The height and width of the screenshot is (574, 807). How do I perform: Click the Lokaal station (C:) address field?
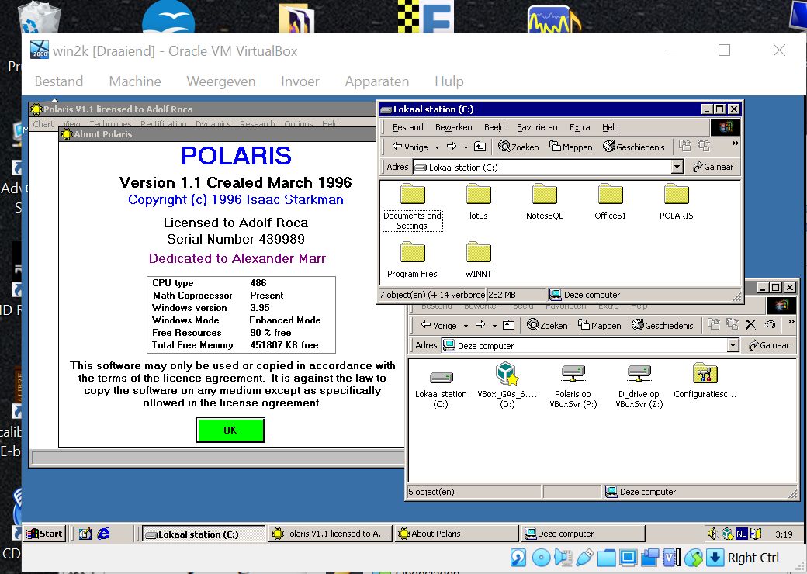click(549, 167)
